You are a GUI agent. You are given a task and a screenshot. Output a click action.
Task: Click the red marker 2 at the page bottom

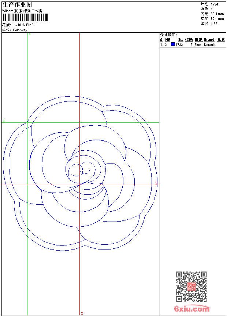click(82, 313)
